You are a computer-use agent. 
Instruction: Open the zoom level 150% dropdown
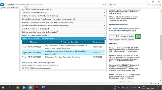tap(158, 83)
